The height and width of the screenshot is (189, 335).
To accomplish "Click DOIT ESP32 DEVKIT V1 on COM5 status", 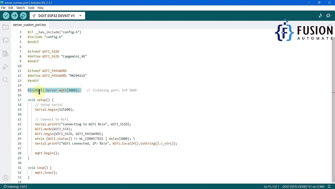I will pyautogui.click(x=303, y=187).
